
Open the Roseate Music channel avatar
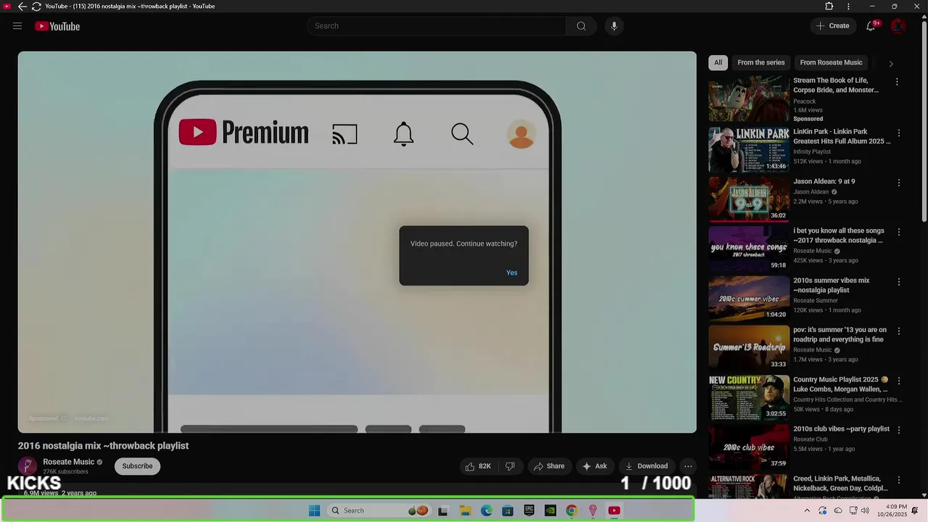28,466
